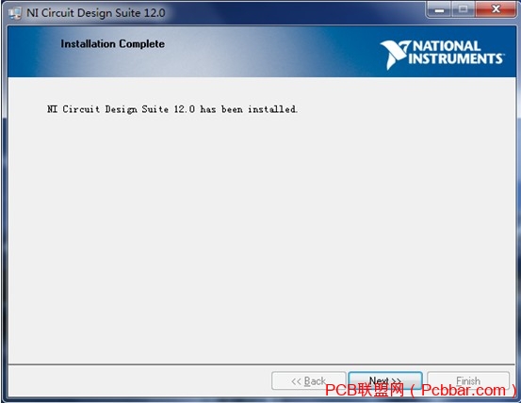Click the Next >> button
Viewport: 521px width, 403px height.
pyautogui.click(x=385, y=380)
